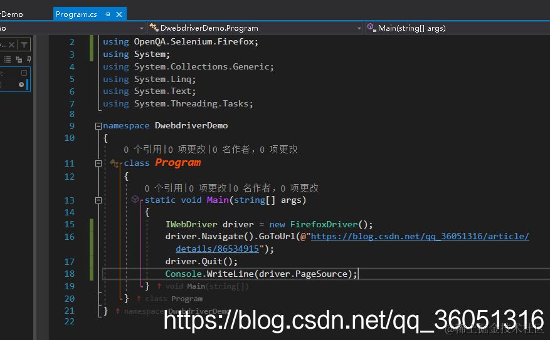The width and height of the screenshot is (550, 340).
Task: Click driver.Quit() on line 17
Action: click(201, 262)
